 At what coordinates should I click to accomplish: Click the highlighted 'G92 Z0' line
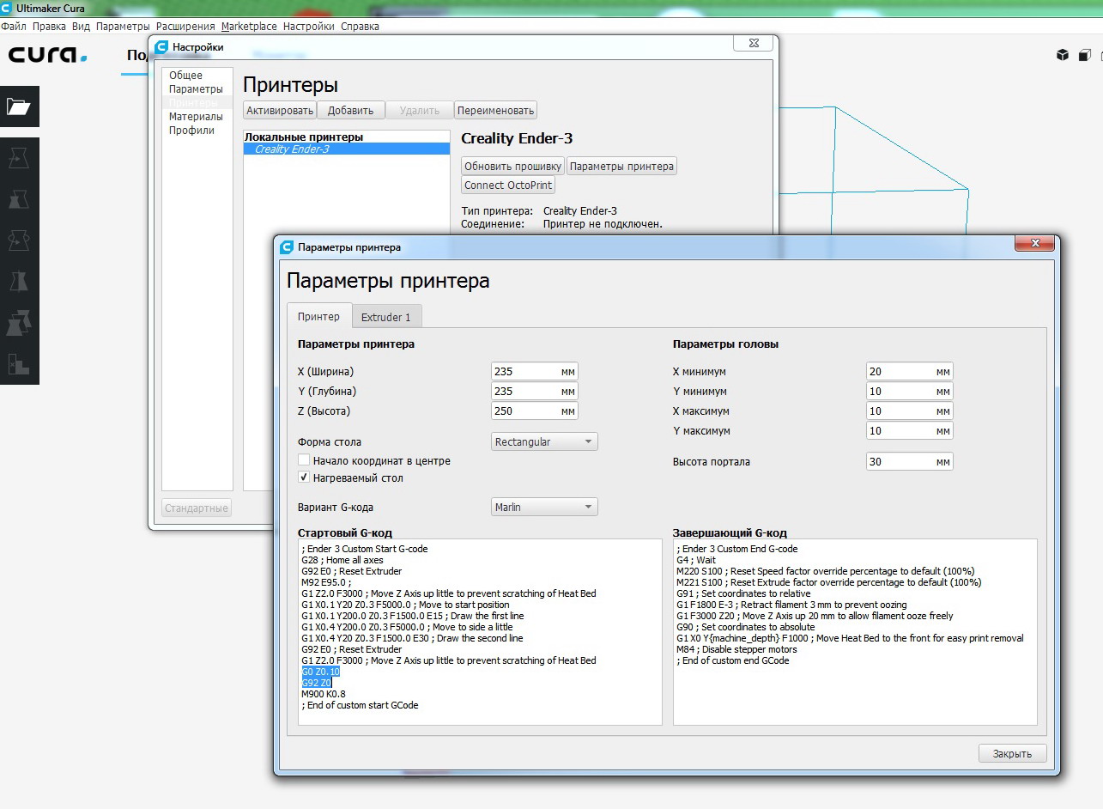tap(317, 683)
